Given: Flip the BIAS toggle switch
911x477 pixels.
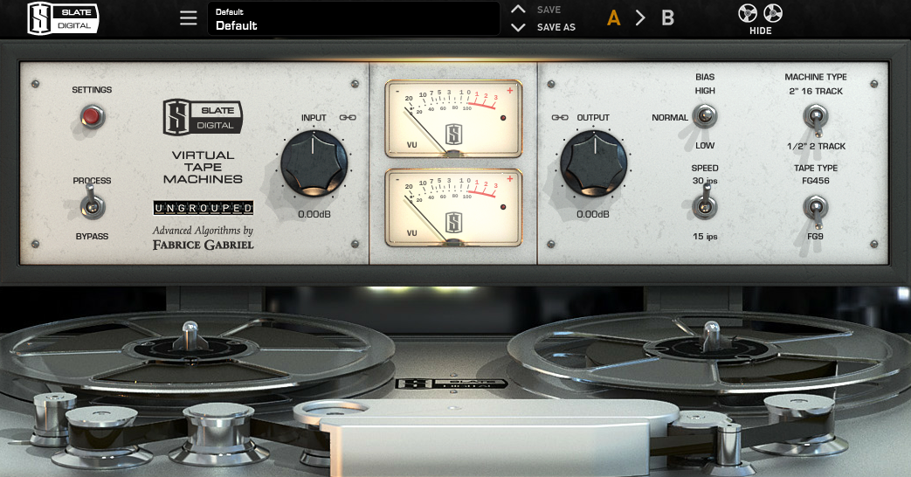Looking at the screenshot, I should [704, 116].
